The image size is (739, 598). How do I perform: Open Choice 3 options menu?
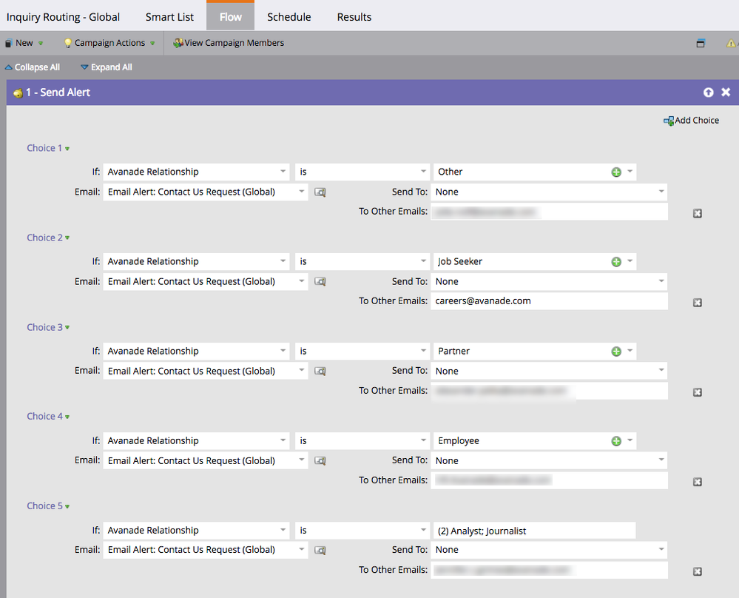[x=67, y=327]
